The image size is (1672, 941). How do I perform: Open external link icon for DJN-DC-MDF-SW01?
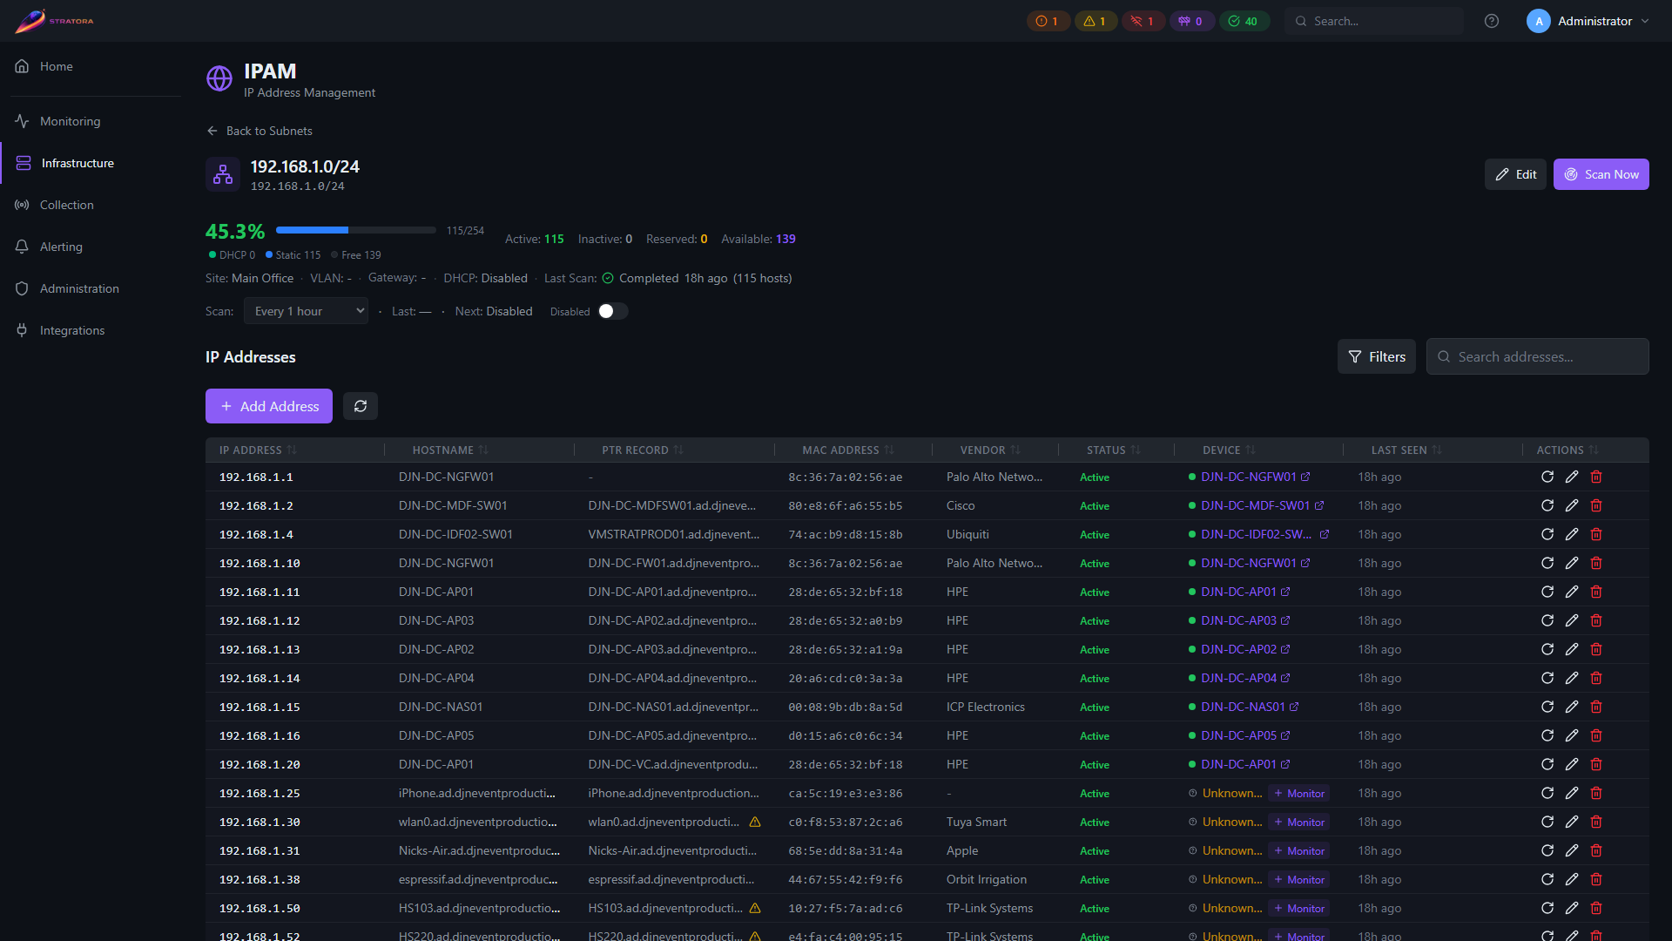pos(1319,505)
